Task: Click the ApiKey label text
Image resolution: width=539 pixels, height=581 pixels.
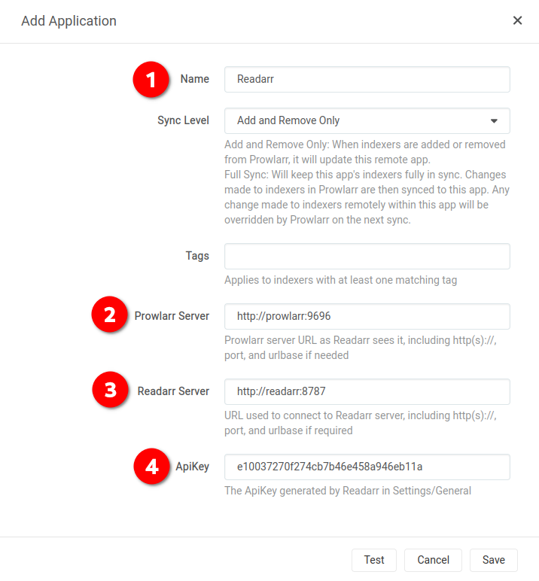Action: [193, 467]
